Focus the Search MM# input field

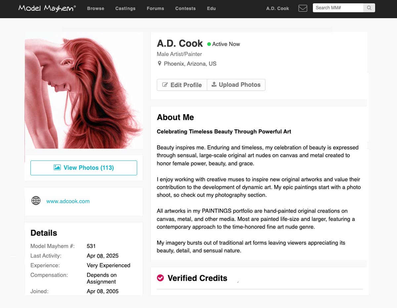click(338, 8)
